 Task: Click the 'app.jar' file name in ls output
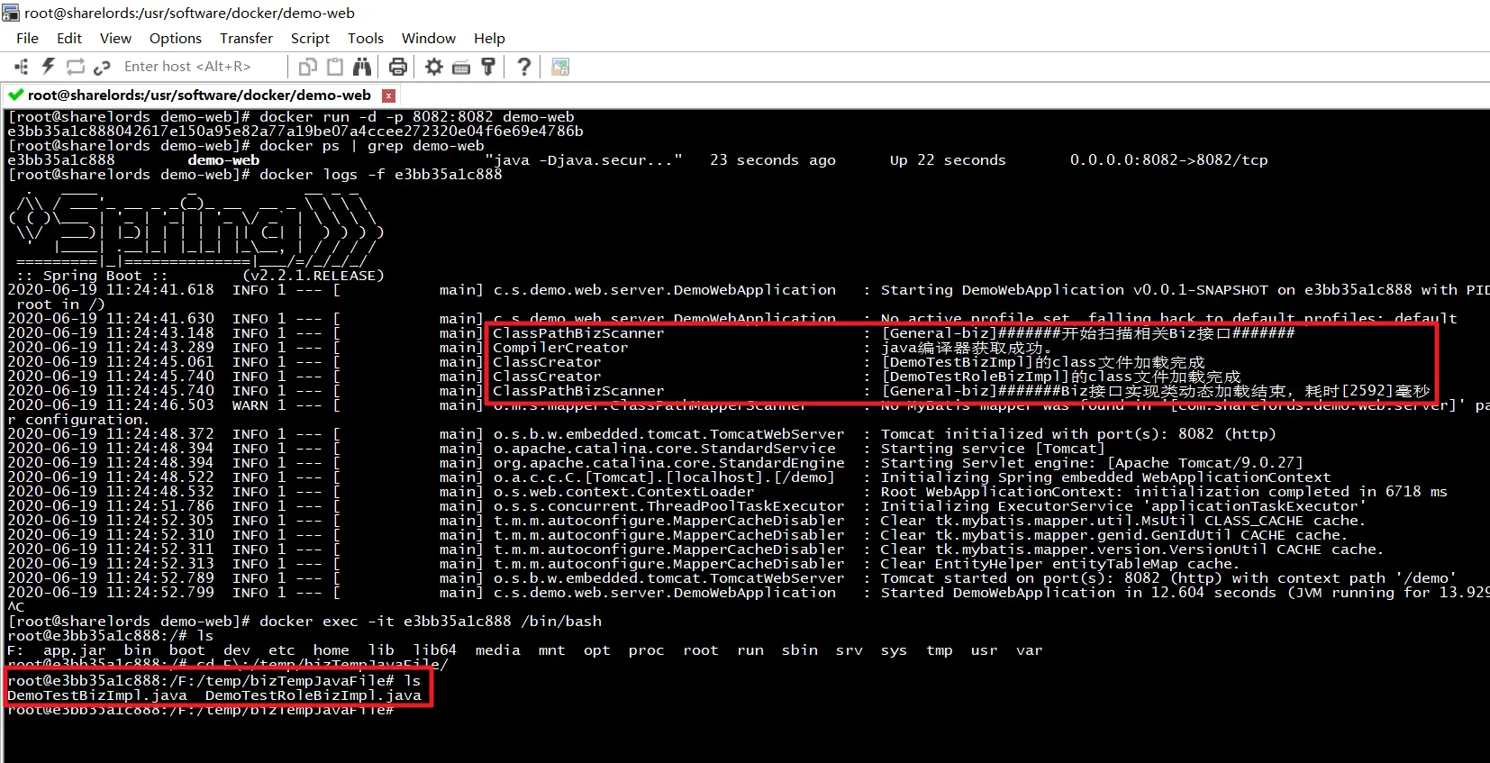click(74, 650)
